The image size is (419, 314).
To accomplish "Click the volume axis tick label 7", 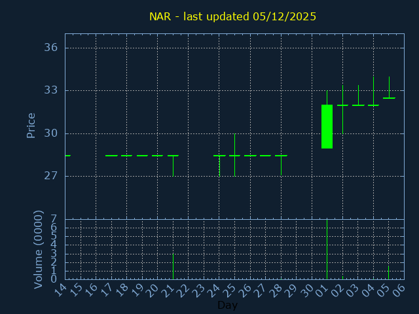I will pos(54,219).
